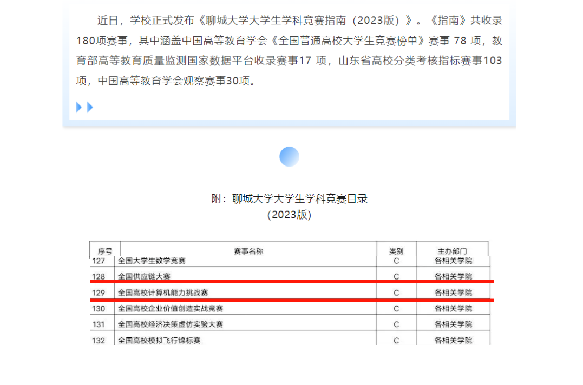
Task: Click the (2023版) subtitle text
Action: [289, 215]
